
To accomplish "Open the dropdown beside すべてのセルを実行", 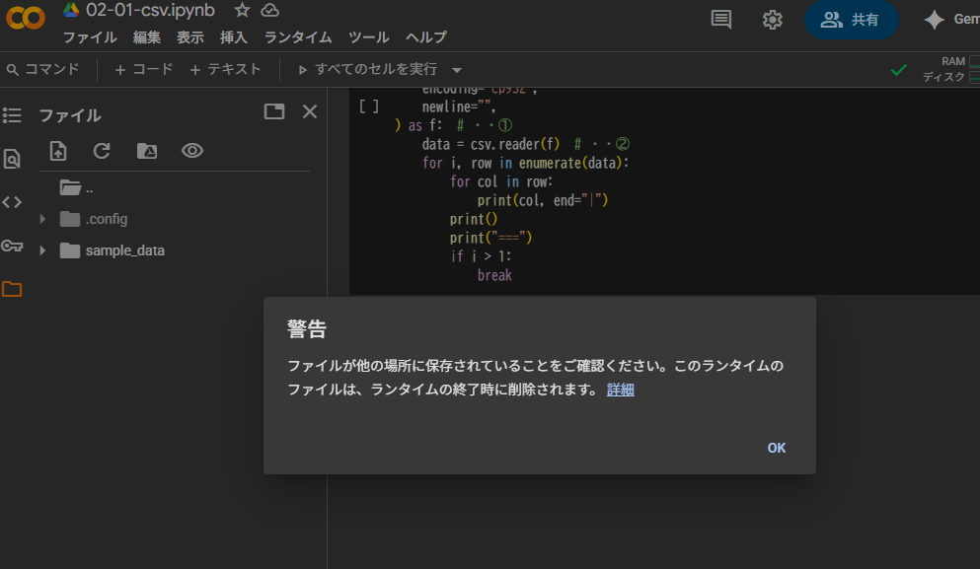I will (x=456, y=70).
